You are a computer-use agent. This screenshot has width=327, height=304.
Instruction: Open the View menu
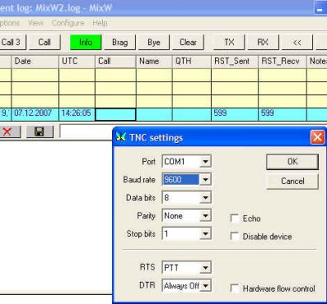click(x=36, y=23)
